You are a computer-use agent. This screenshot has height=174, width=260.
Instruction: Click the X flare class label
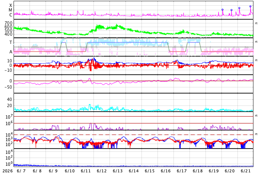coord(11,6)
